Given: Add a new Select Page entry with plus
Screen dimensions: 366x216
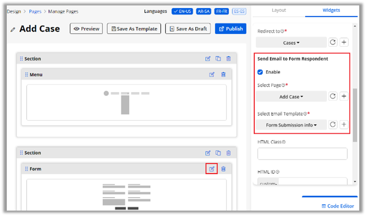Looking at the screenshot, I should tap(344, 96).
